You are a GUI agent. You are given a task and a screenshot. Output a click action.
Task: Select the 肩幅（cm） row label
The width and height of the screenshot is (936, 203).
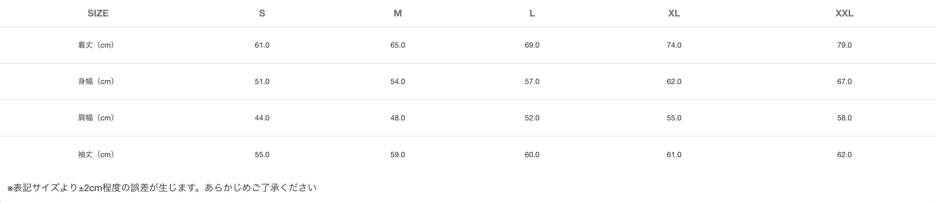pyautogui.click(x=96, y=118)
